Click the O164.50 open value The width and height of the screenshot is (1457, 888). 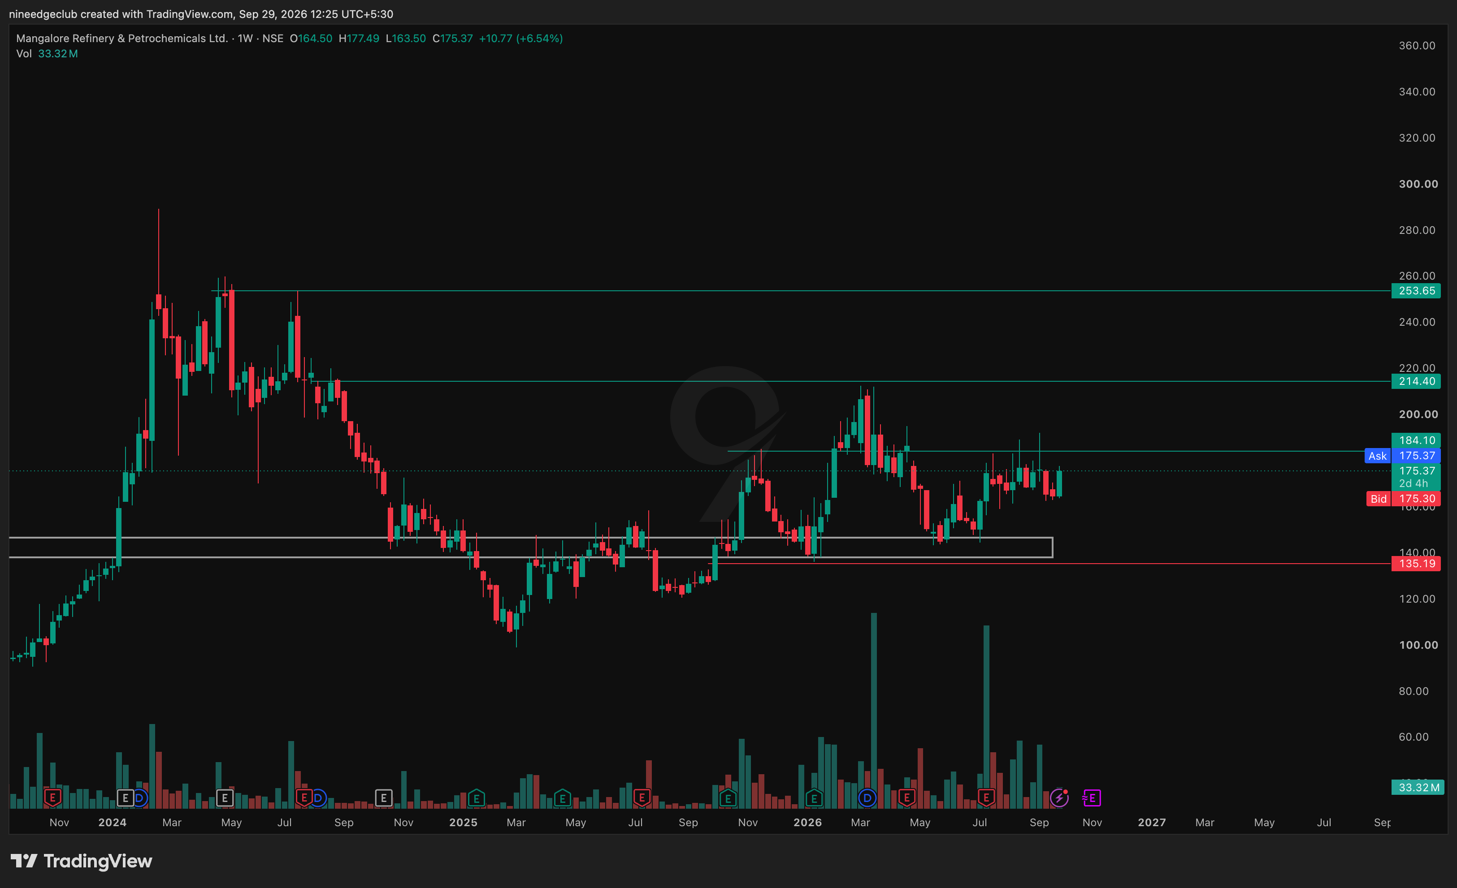pyautogui.click(x=311, y=39)
